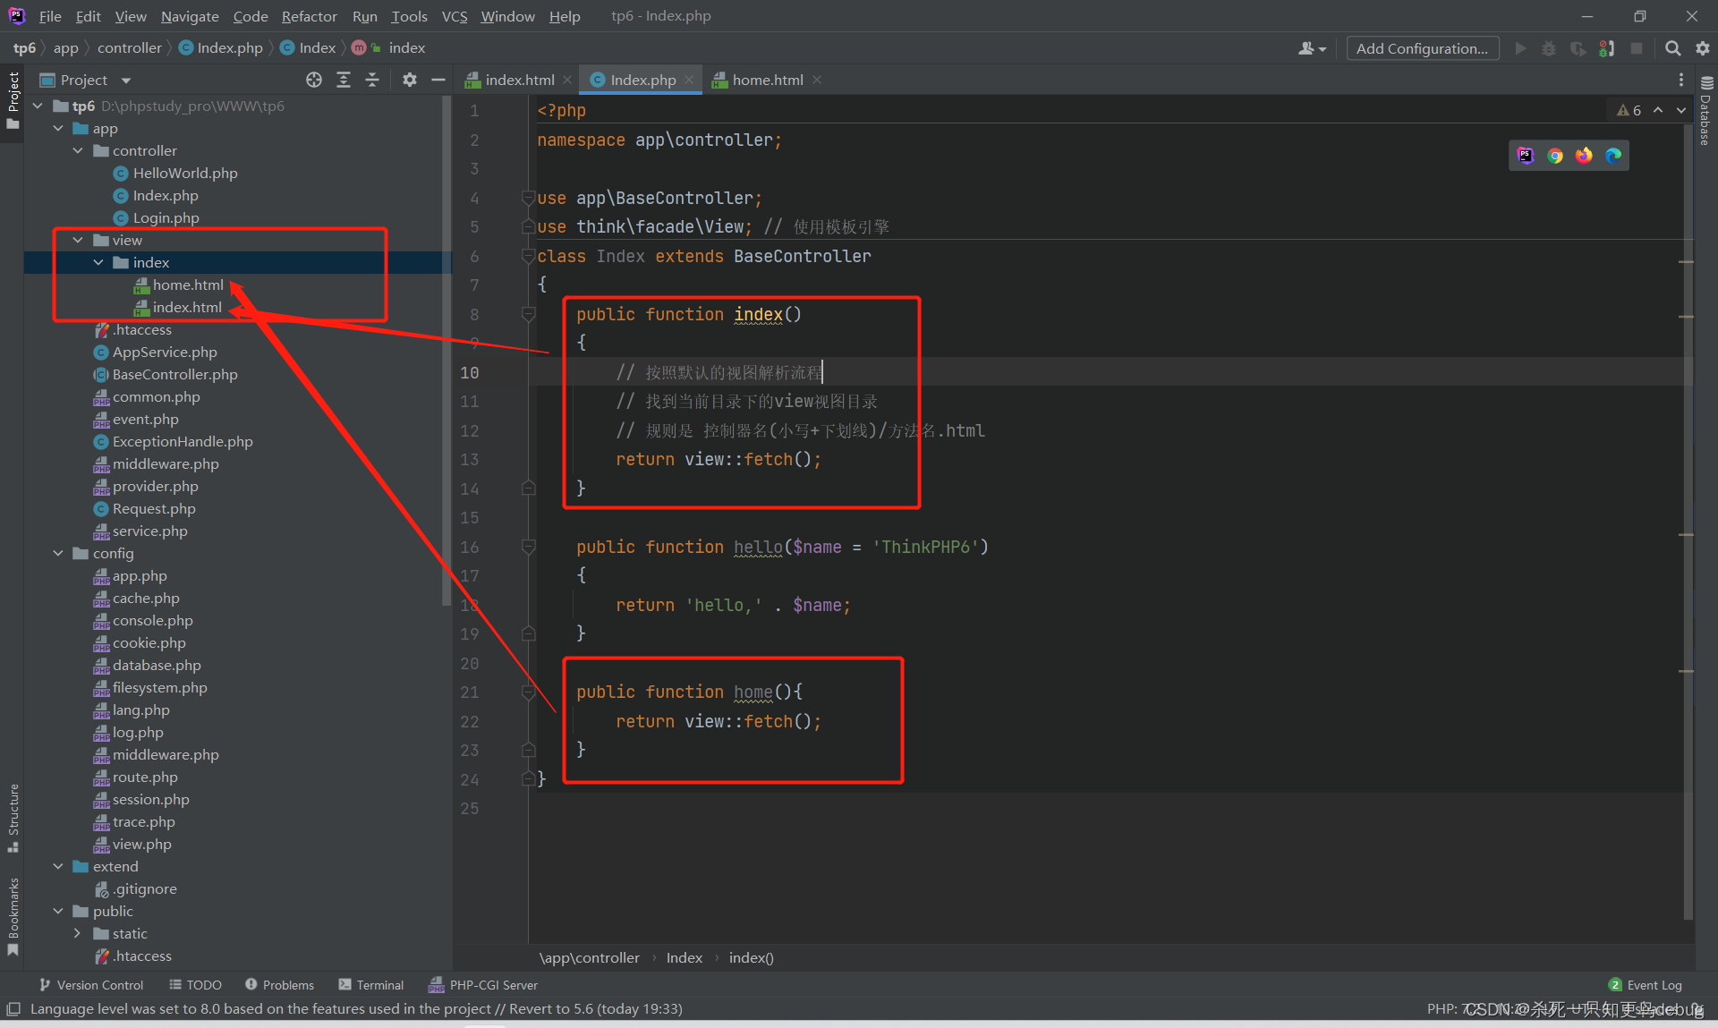Hide the Project panel with minus icon
The height and width of the screenshot is (1028, 1718).
[x=438, y=80]
